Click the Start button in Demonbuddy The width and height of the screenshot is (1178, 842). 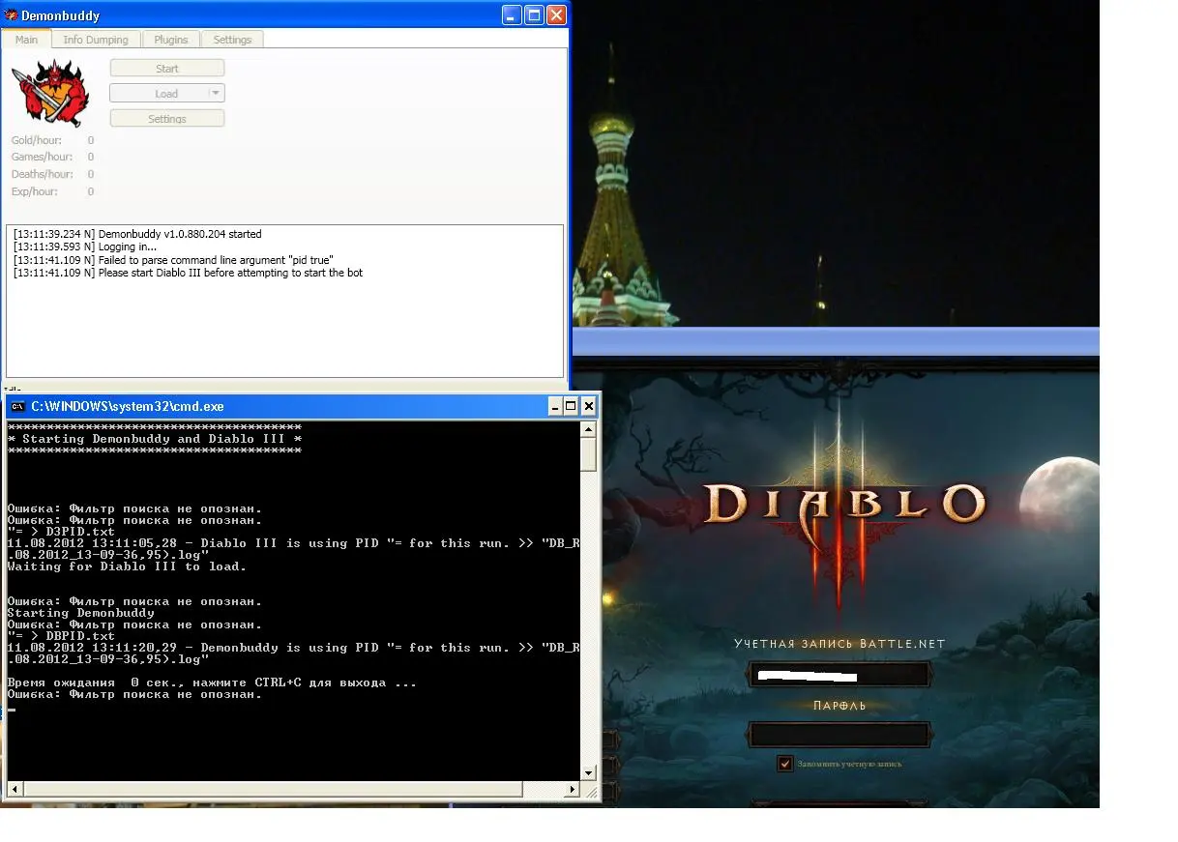(x=167, y=69)
